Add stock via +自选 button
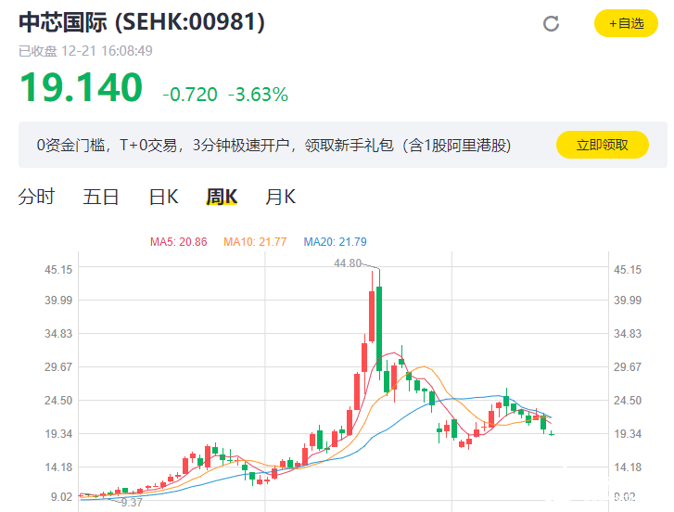Screen dimensions: 674x512 point(626,23)
